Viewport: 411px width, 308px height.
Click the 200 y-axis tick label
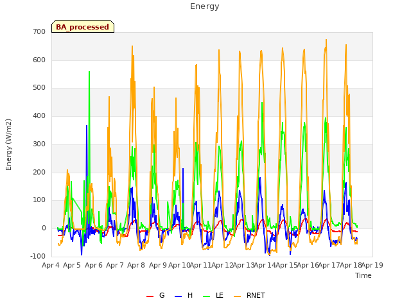pos(39,173)
